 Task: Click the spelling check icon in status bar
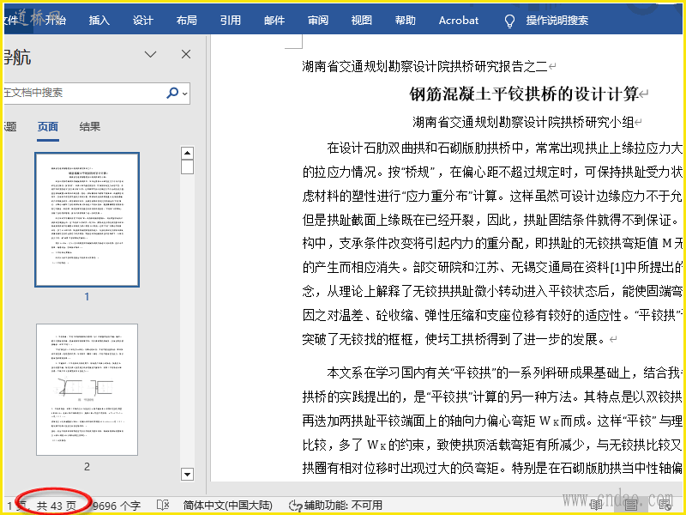[x=163, y=506]
